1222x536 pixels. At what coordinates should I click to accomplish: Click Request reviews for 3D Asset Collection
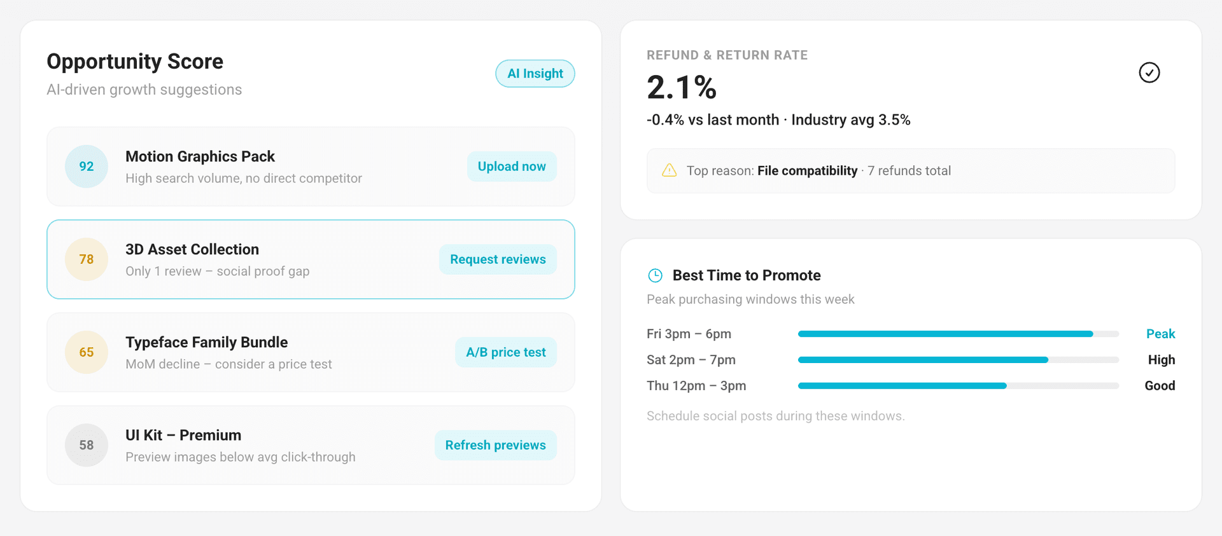[498, 259]
